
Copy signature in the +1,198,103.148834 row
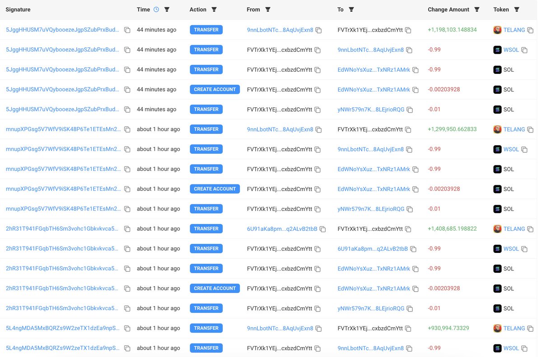[x=127, y=30]
